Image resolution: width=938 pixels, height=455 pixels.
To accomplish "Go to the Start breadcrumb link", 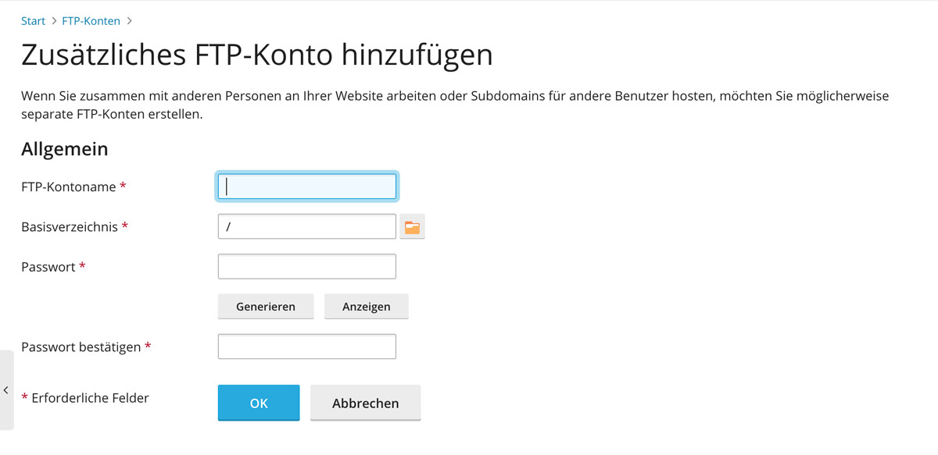I will point(33,21).
